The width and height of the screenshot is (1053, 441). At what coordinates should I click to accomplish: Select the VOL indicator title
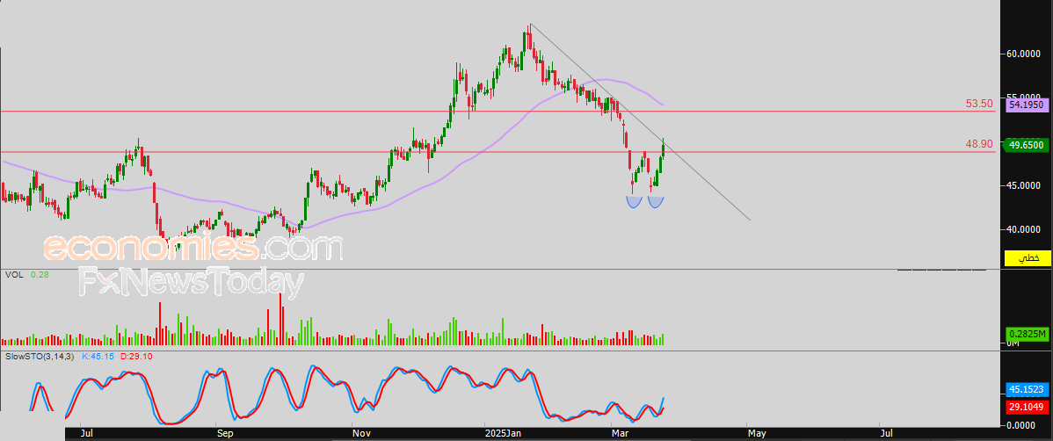click(12, 275)
